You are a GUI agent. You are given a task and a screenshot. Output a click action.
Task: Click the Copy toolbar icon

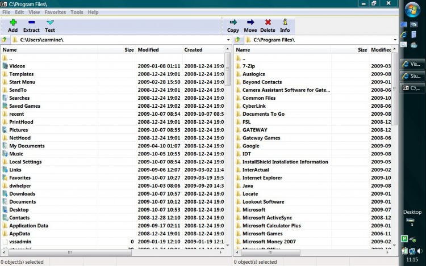coord(233,22)
